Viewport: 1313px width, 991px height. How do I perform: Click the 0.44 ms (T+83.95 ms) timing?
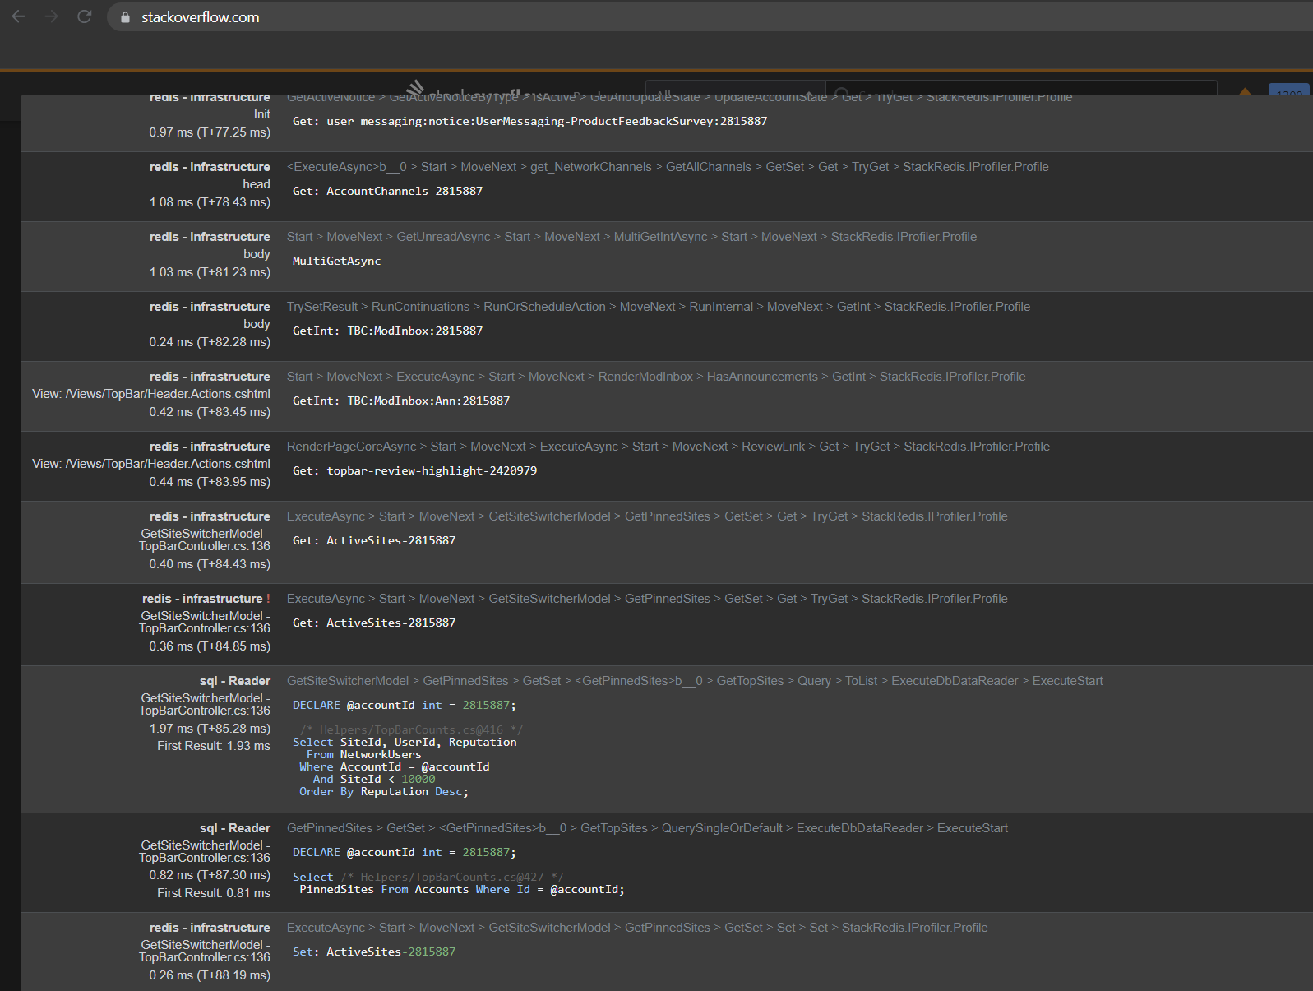[210, 482]
